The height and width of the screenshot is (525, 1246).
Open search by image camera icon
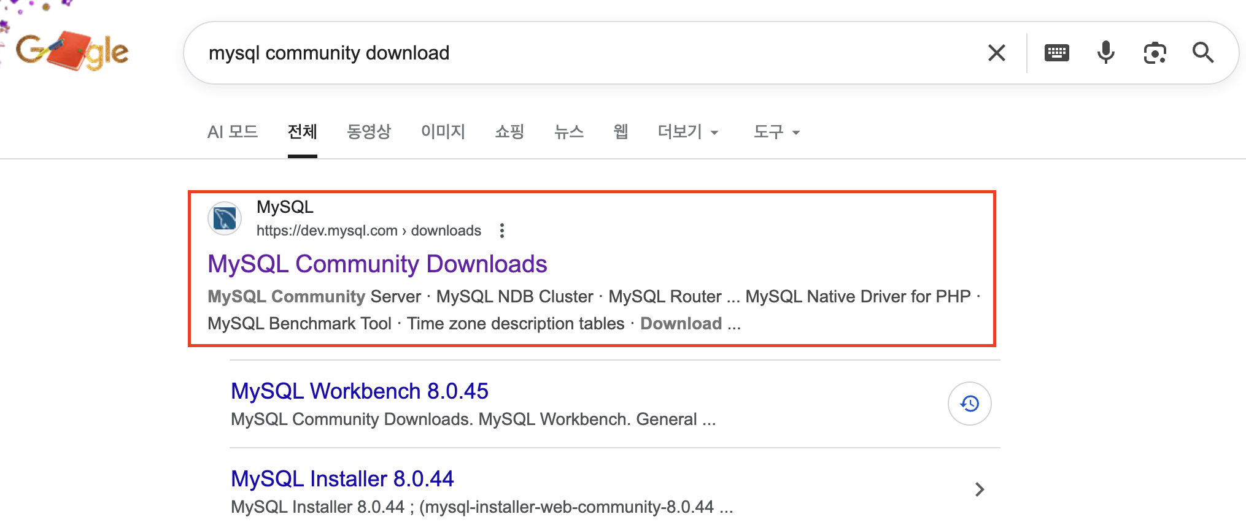(1155, 53)
